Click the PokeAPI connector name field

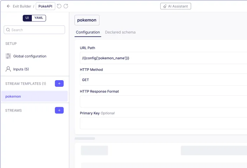point(45,6)
